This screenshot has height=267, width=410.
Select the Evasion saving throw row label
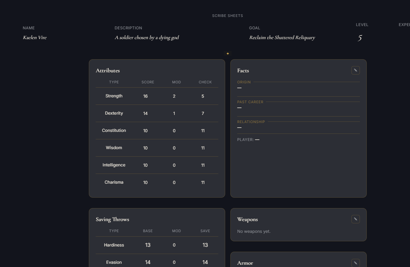tap(114, 262)
